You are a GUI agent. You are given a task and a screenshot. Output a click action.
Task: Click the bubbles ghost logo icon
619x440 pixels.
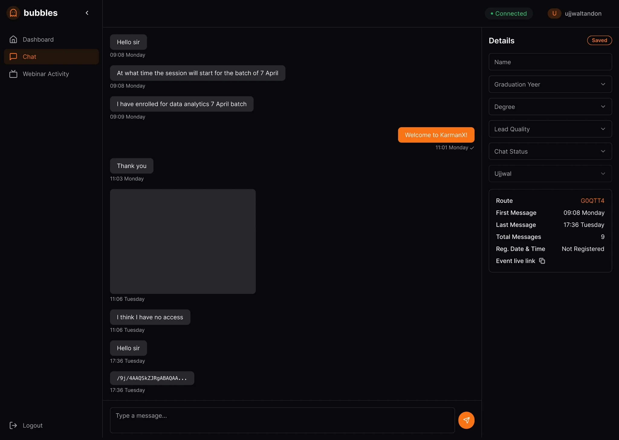click(13, 13)
